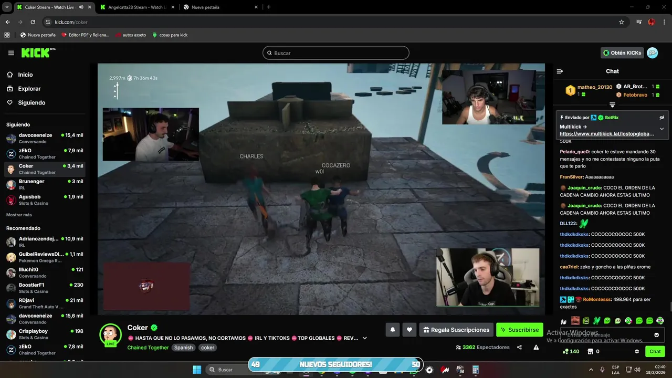
Task: Click the green Chat send button
Action: pos(655,351)
